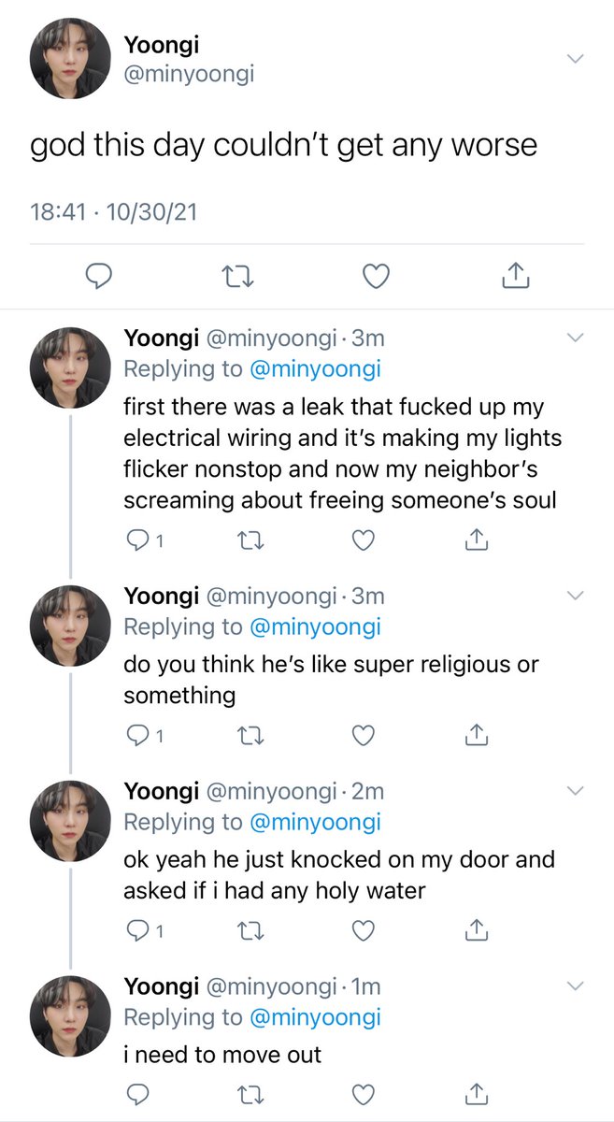
Task: Open Yoongi avatar on 'move out' reply
Action: (x=71, y=1016)
